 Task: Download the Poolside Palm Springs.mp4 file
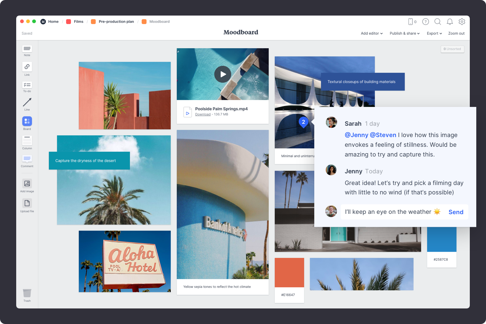[203, 114]
